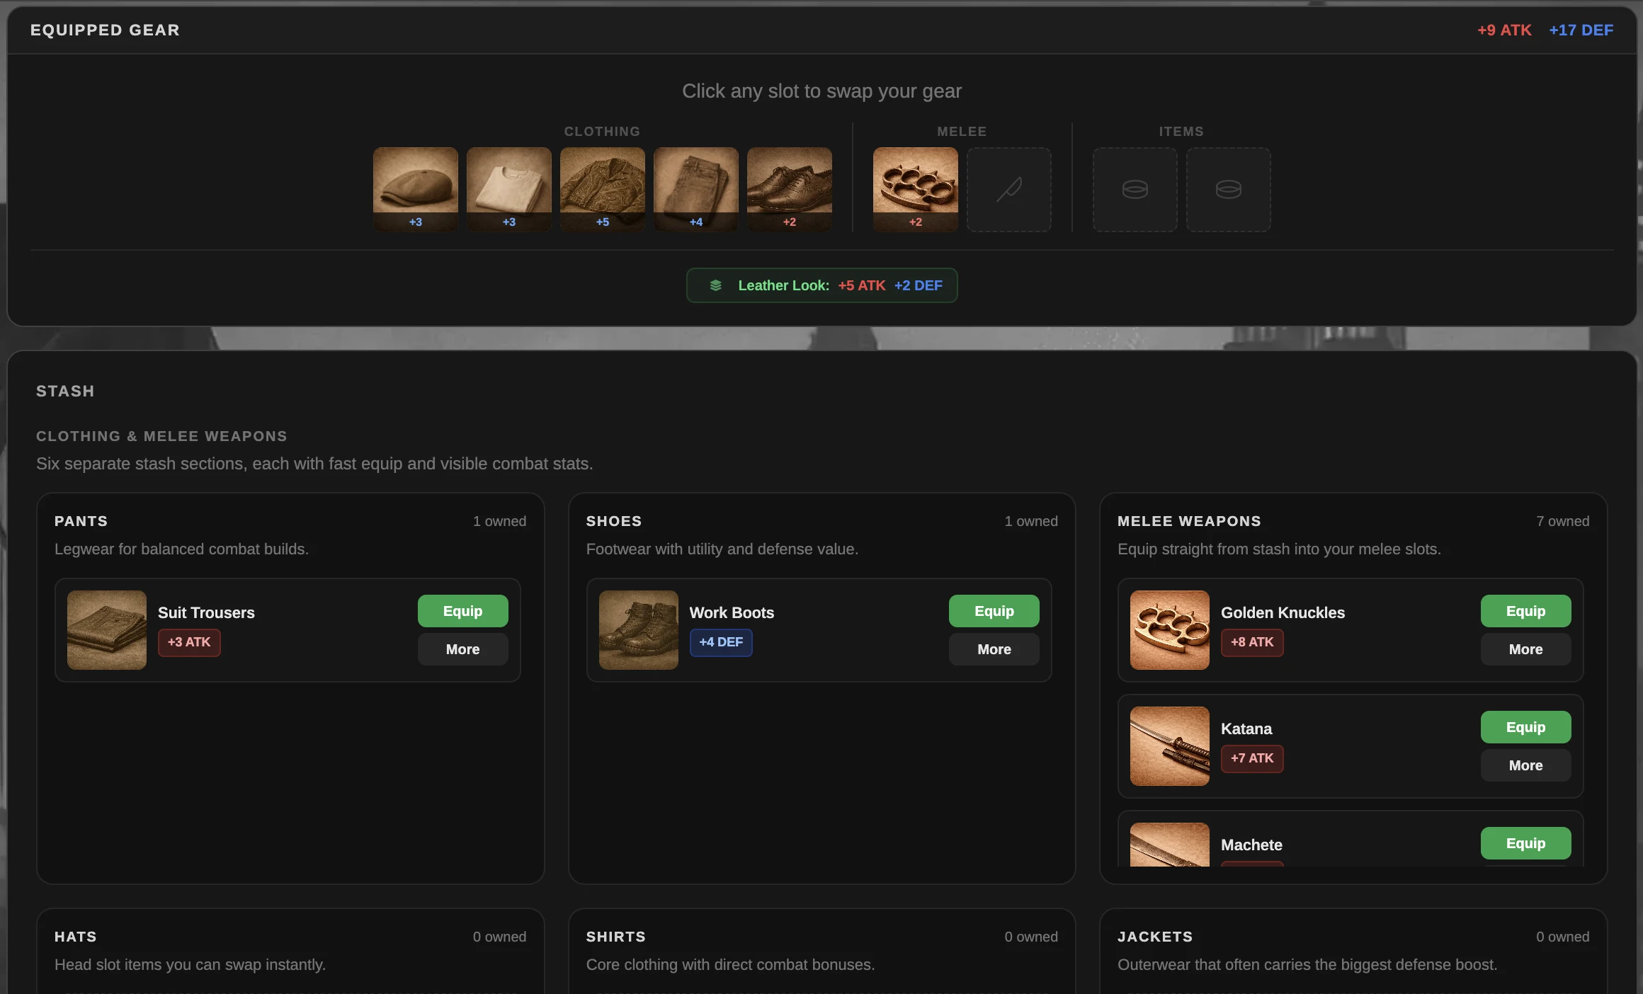Click the Leather Look set bonus badge

pos(821,285)
